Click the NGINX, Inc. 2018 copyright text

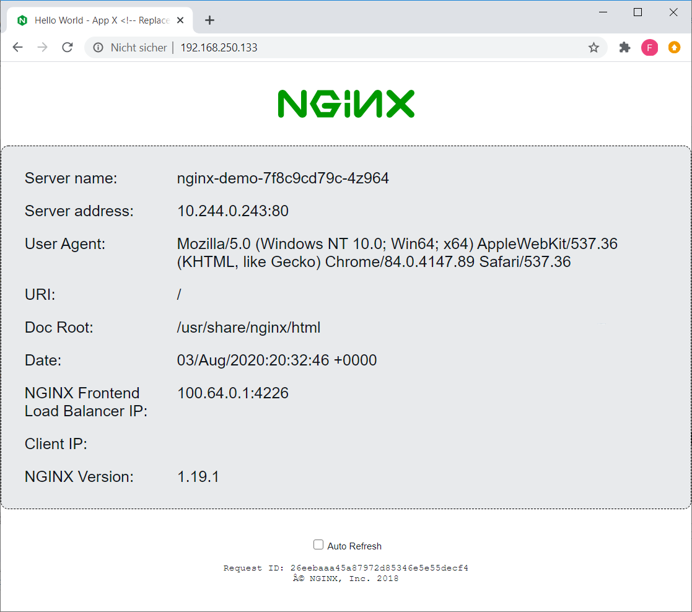pyautogui.click(x=346, y=579)
